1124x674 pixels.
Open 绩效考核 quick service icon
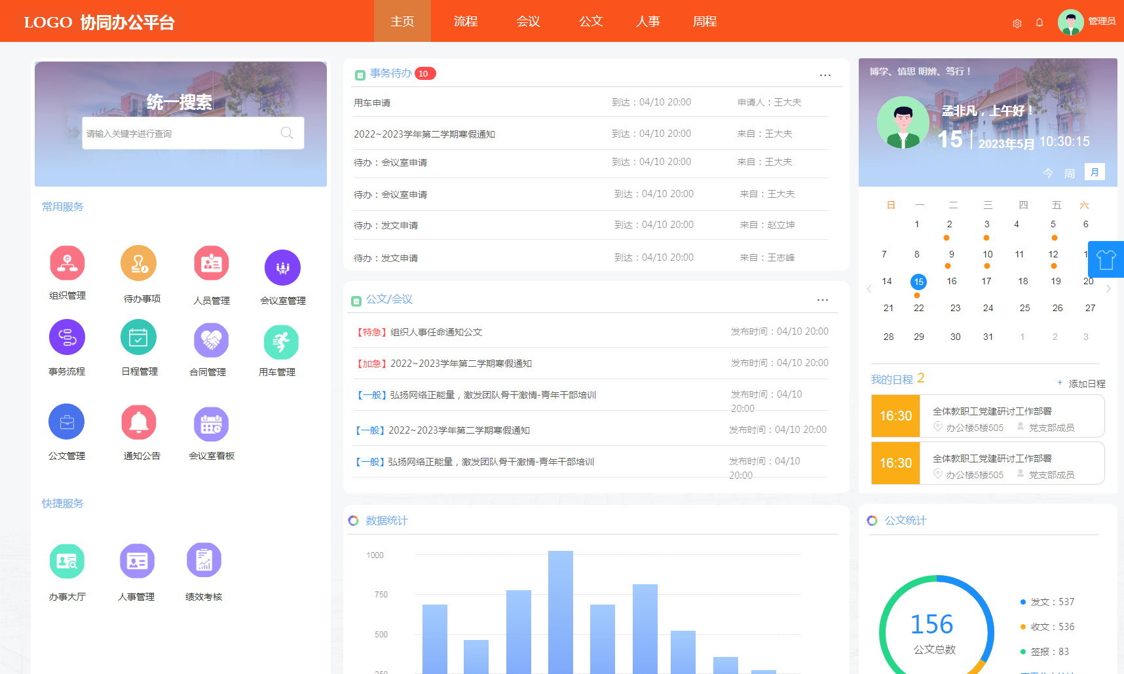point(204,561)
